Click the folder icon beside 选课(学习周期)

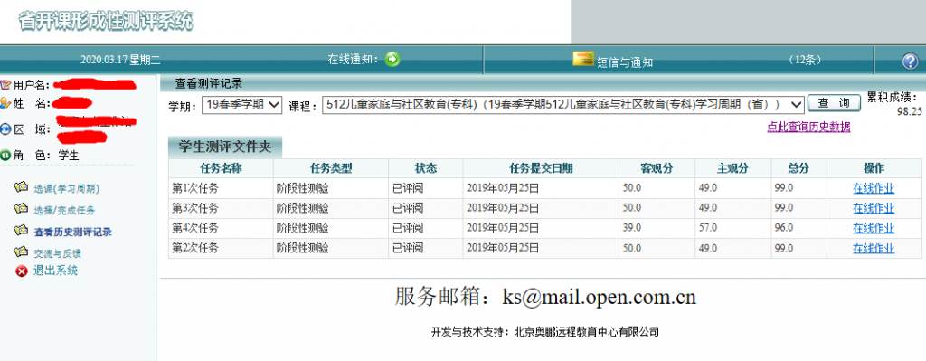pos(22,188)
